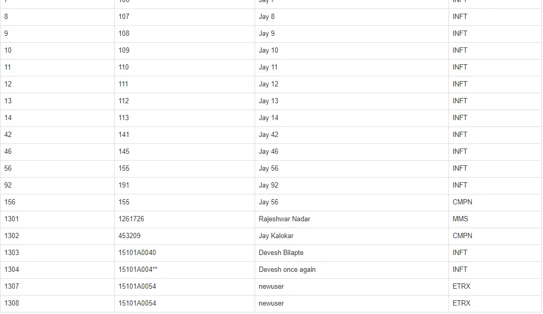543x314 pixels.
Task: Click the MMS department cell
Action: click(495, 219)
